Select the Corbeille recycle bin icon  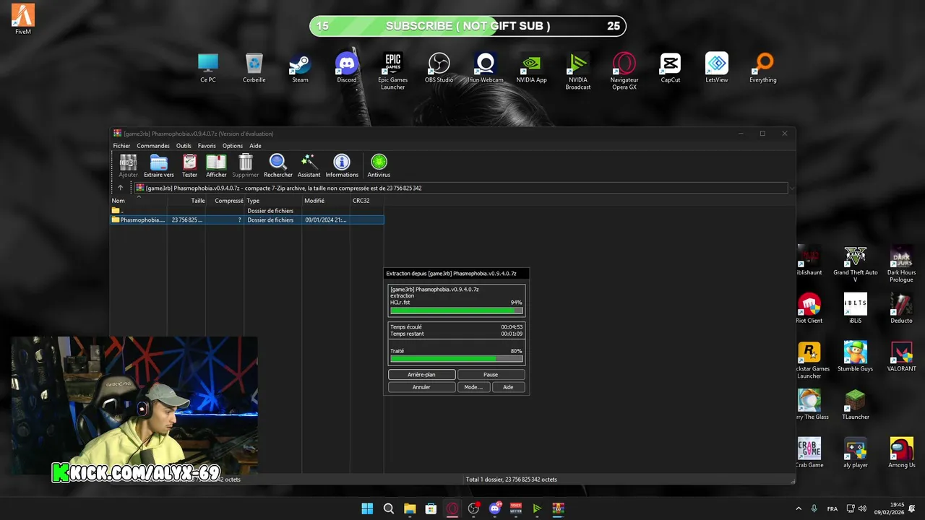click(254, 68)
